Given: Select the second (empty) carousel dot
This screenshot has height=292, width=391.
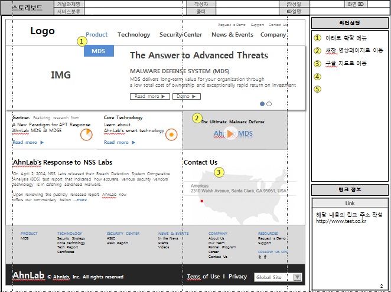Looking at the screenshot, I should [x=269, y=104].
